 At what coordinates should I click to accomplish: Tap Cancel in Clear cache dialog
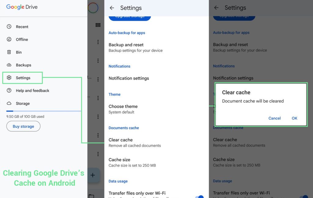pos(274,118)
